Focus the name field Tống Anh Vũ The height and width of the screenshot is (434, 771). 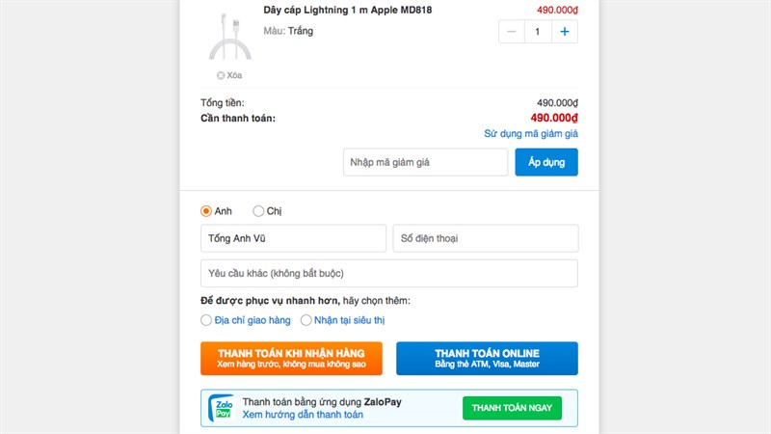(x=292, y=238)
